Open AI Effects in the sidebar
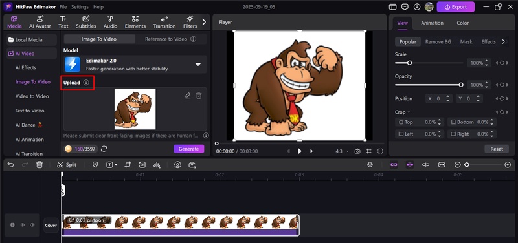 [x=26, y=68]
